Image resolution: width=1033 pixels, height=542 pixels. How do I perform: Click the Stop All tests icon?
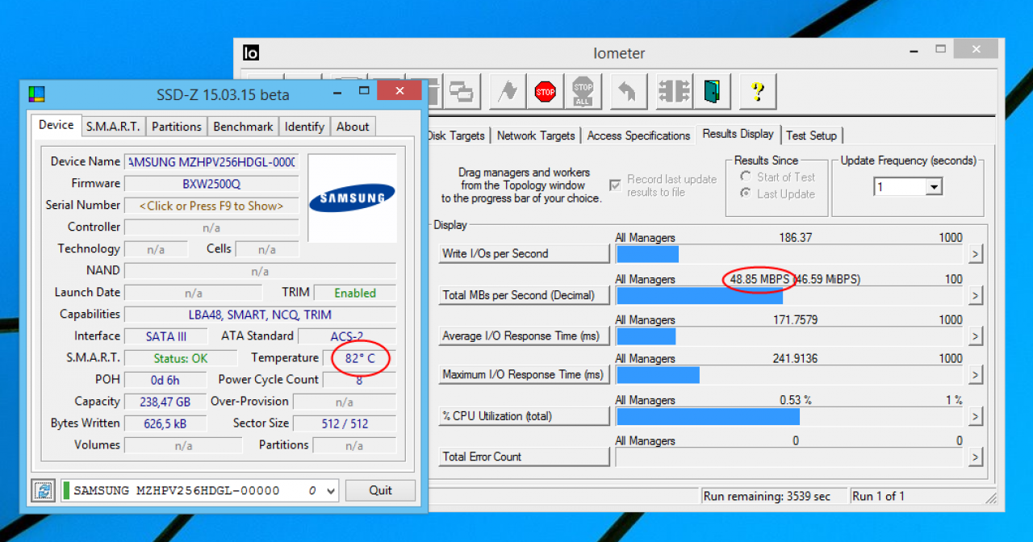click(583, 91)
